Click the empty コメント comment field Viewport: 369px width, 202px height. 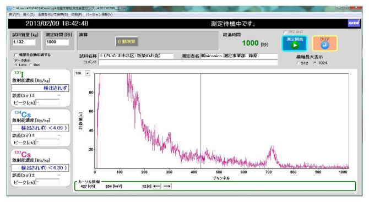(188, 62)
